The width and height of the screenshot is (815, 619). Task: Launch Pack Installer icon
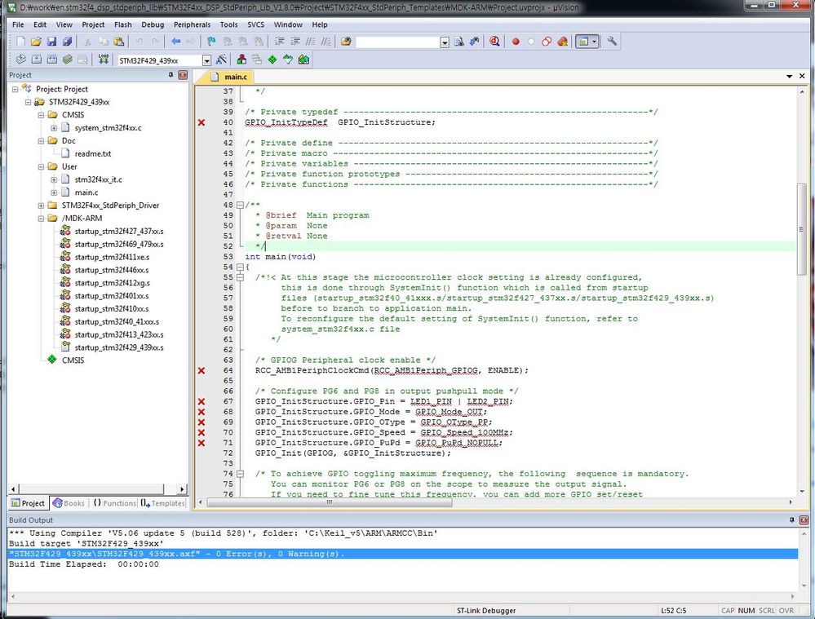pos(303,60)
